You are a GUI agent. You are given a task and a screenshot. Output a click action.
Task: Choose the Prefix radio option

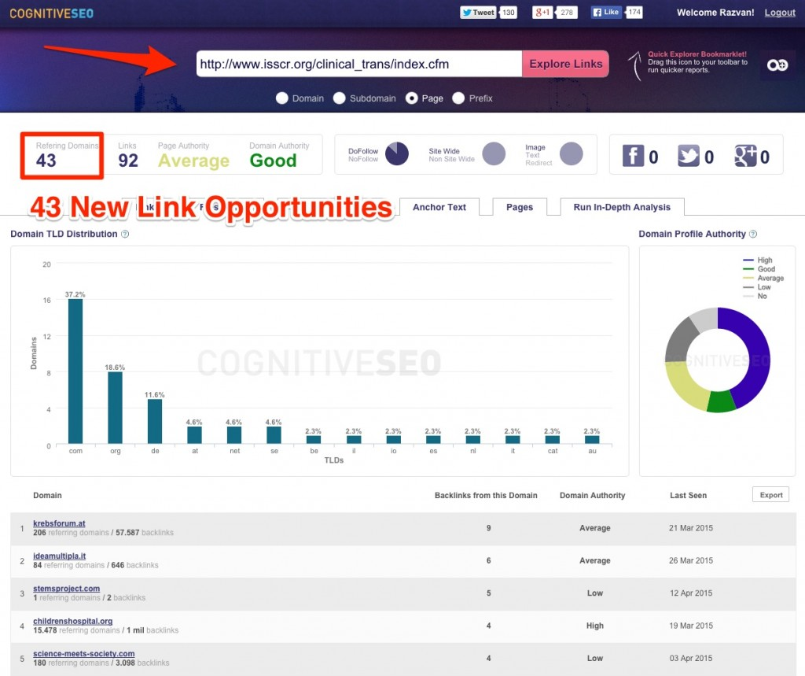(458, 98)
